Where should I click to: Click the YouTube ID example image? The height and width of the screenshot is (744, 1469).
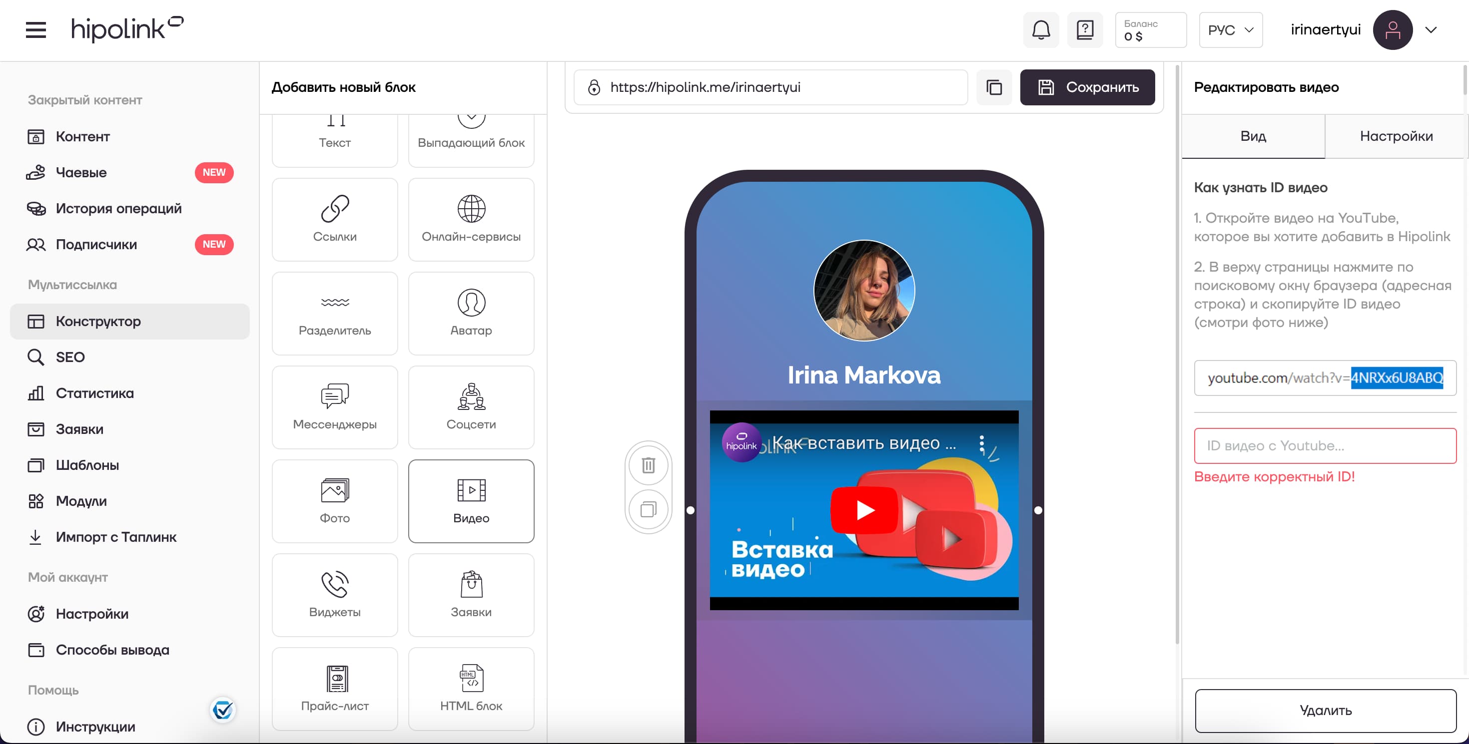pyautogui.click(x=1325, y=377)
